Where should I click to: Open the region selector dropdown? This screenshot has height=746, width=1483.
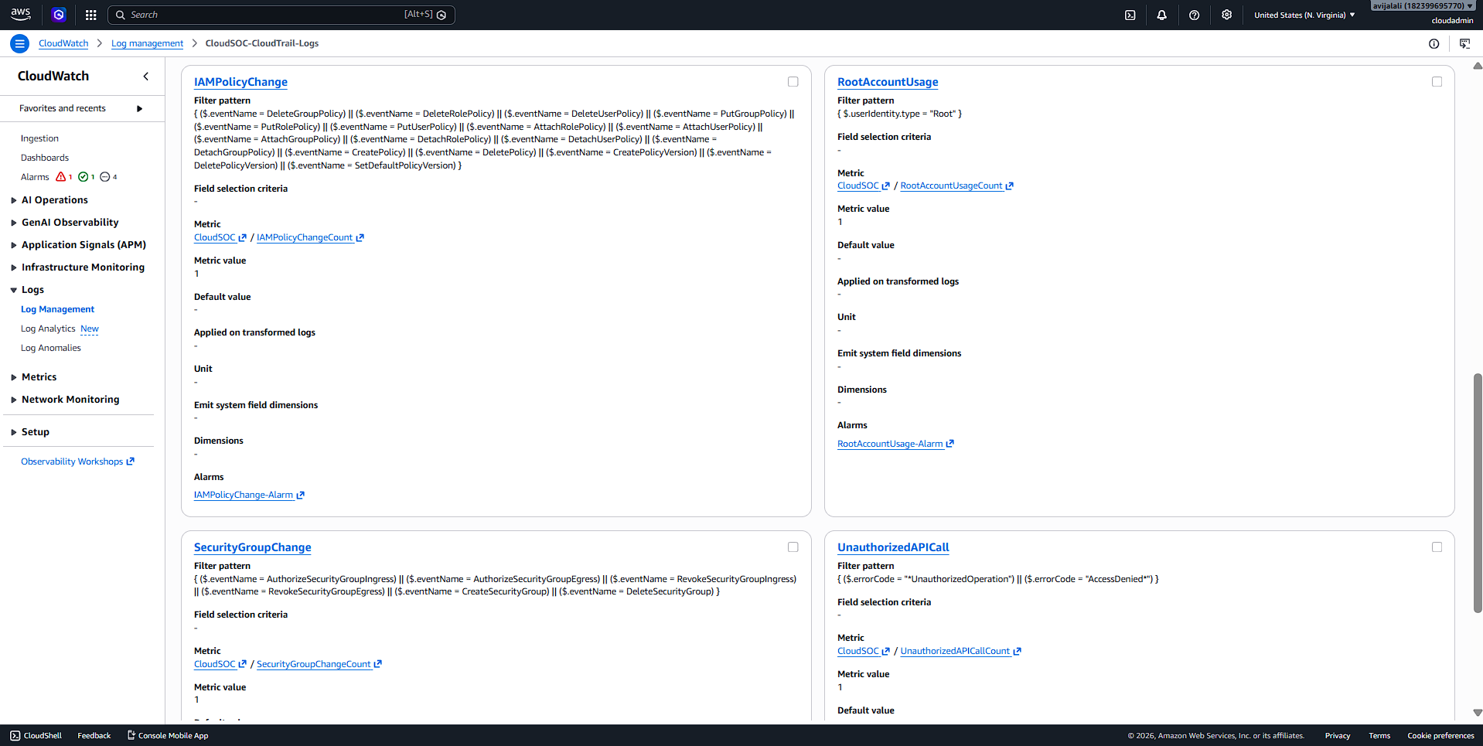click(1304, 15)
